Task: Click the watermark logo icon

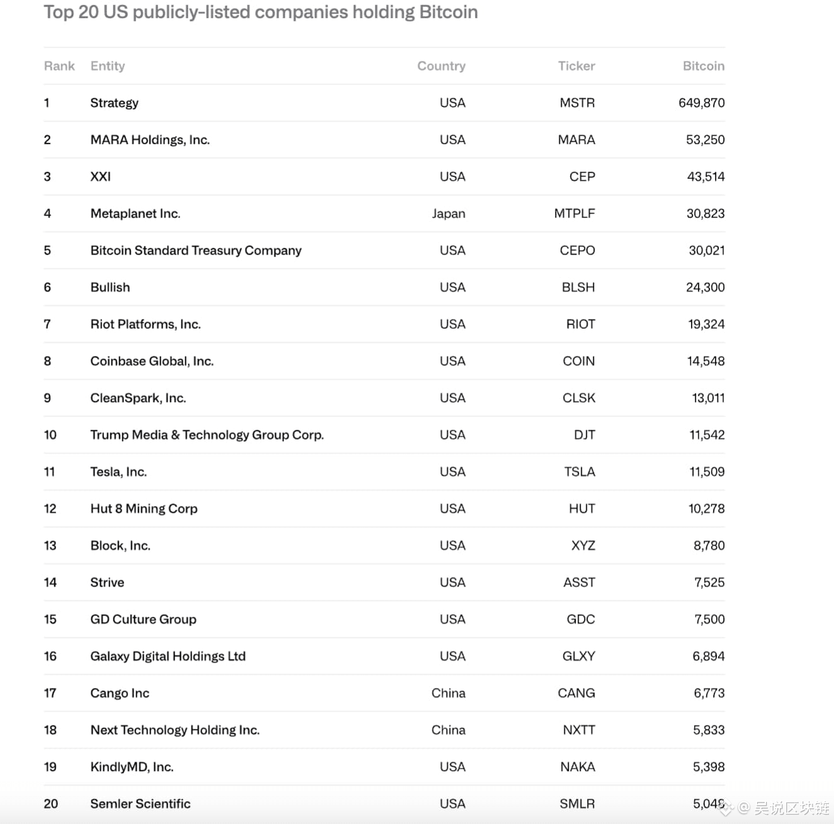Action: click(x=726, y=808)
